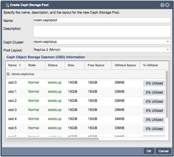This screenshot has width=174, height=157.
Task: Click the 35MiB utilized value for osd.0
Action: 119,83
